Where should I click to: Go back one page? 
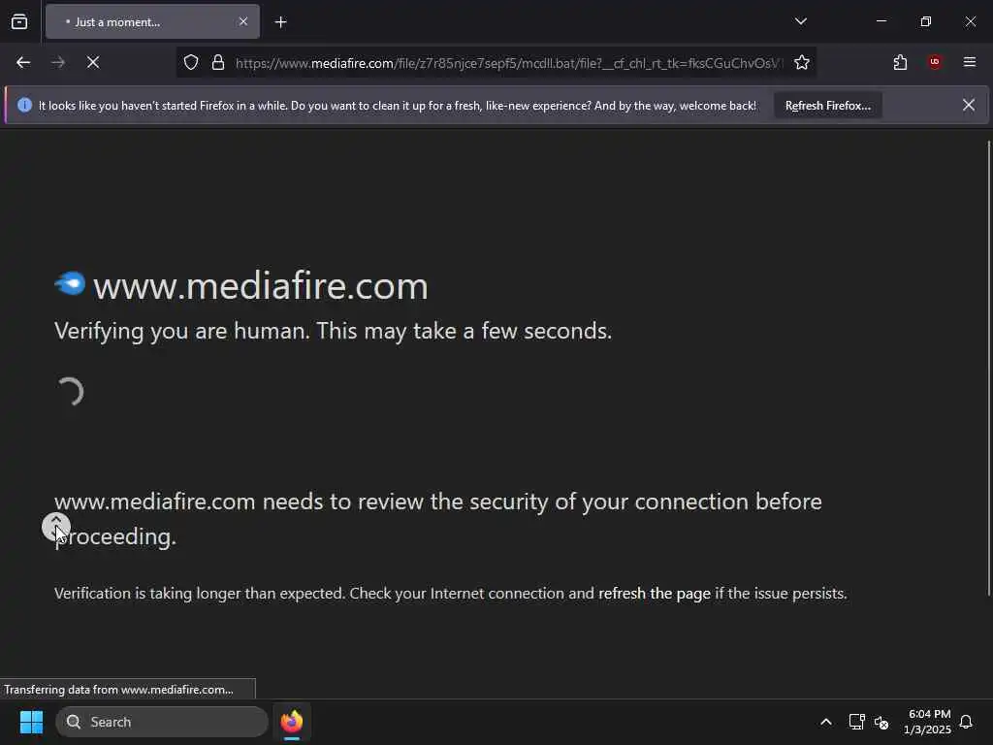pyautogui.click(x=23, y=62)
